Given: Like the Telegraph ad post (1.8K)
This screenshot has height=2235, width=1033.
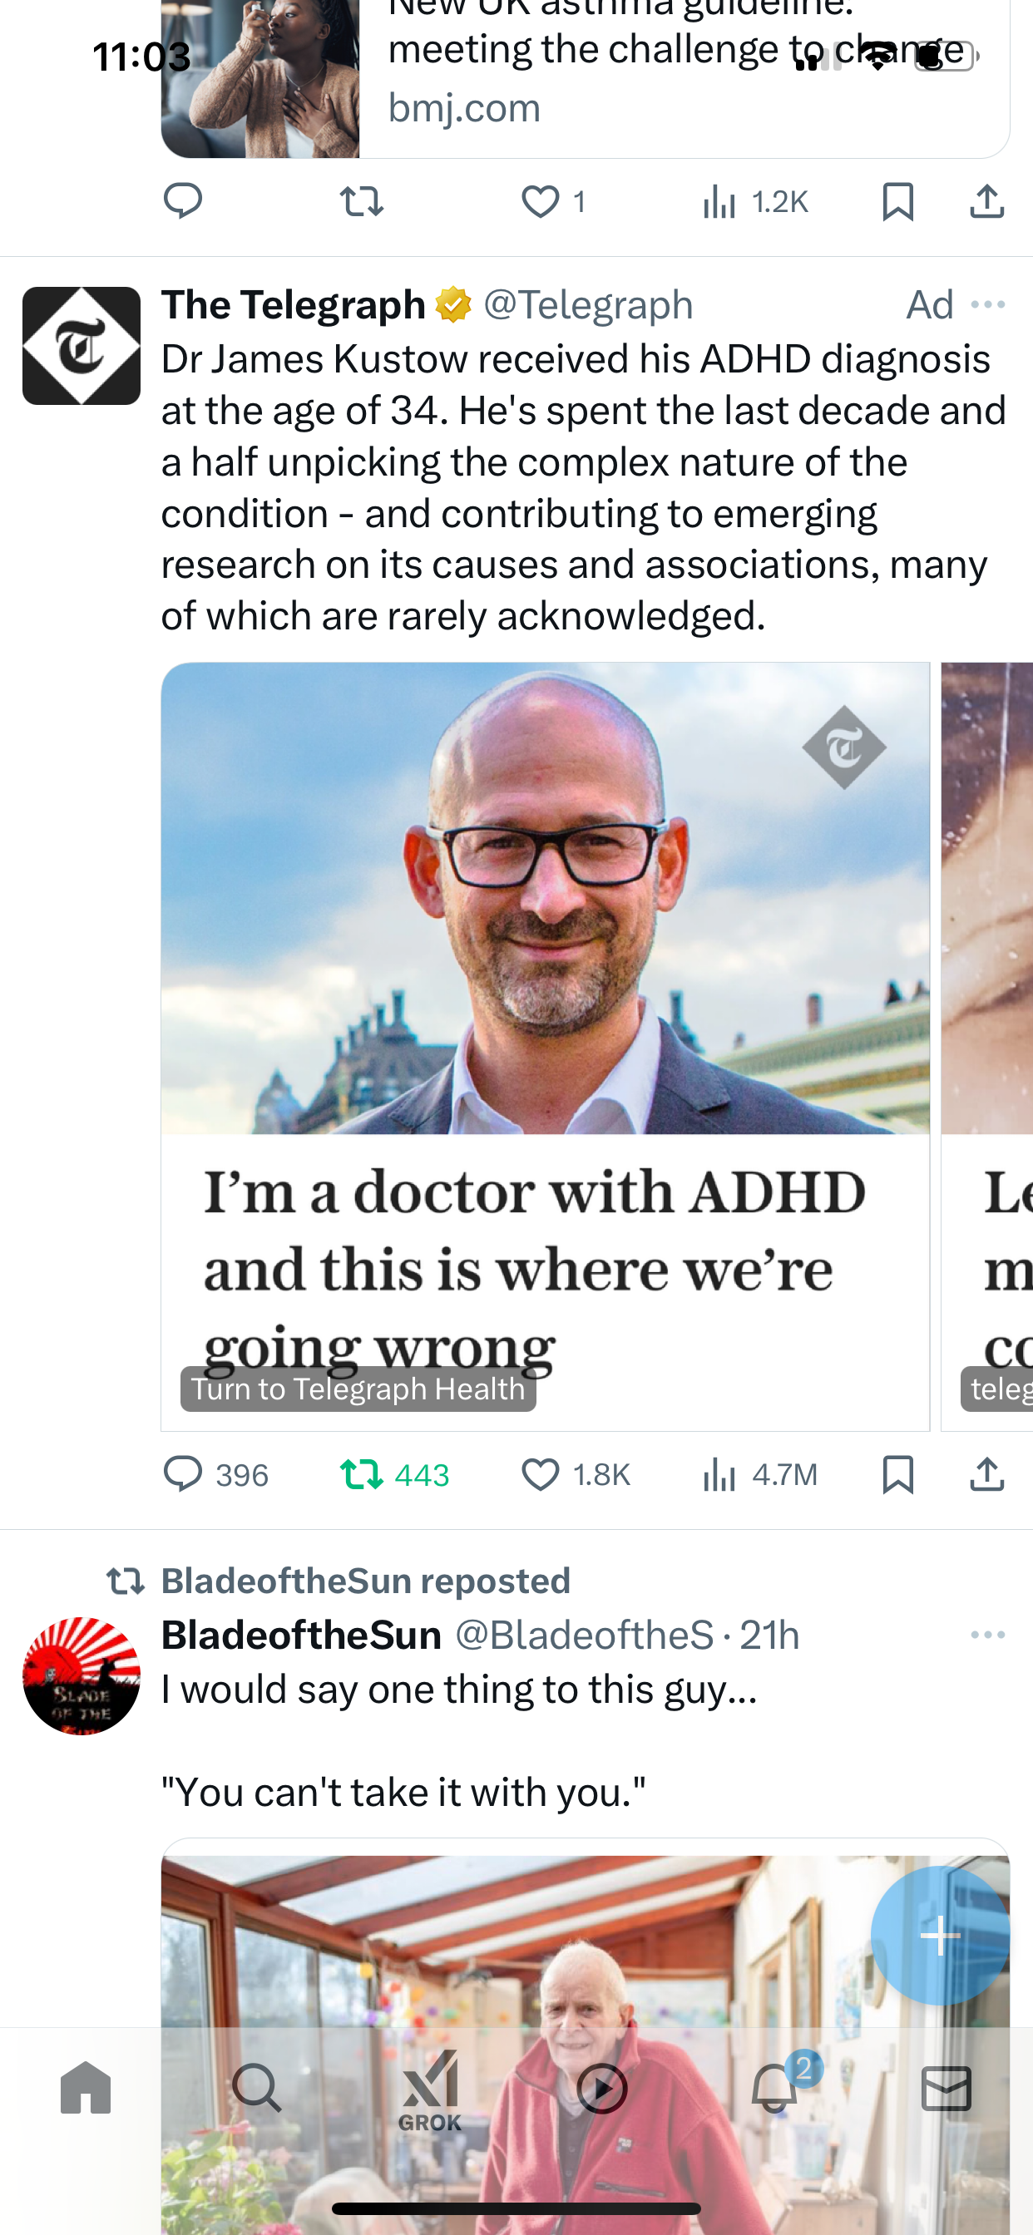Looking at the screenshot, I should pos(575,1474).
